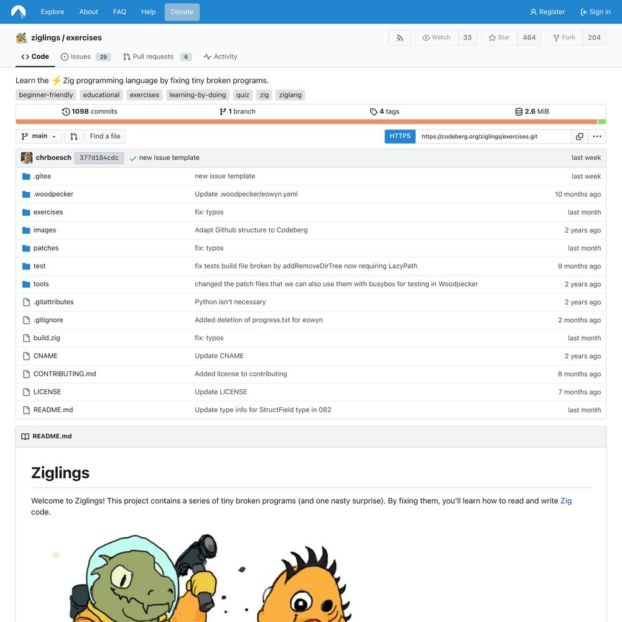Open the 33 watchers count
This screenshot has width=622, height=622.
pos(467,38)
